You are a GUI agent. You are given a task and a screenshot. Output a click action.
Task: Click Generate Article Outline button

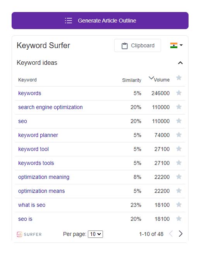[100, 21]
